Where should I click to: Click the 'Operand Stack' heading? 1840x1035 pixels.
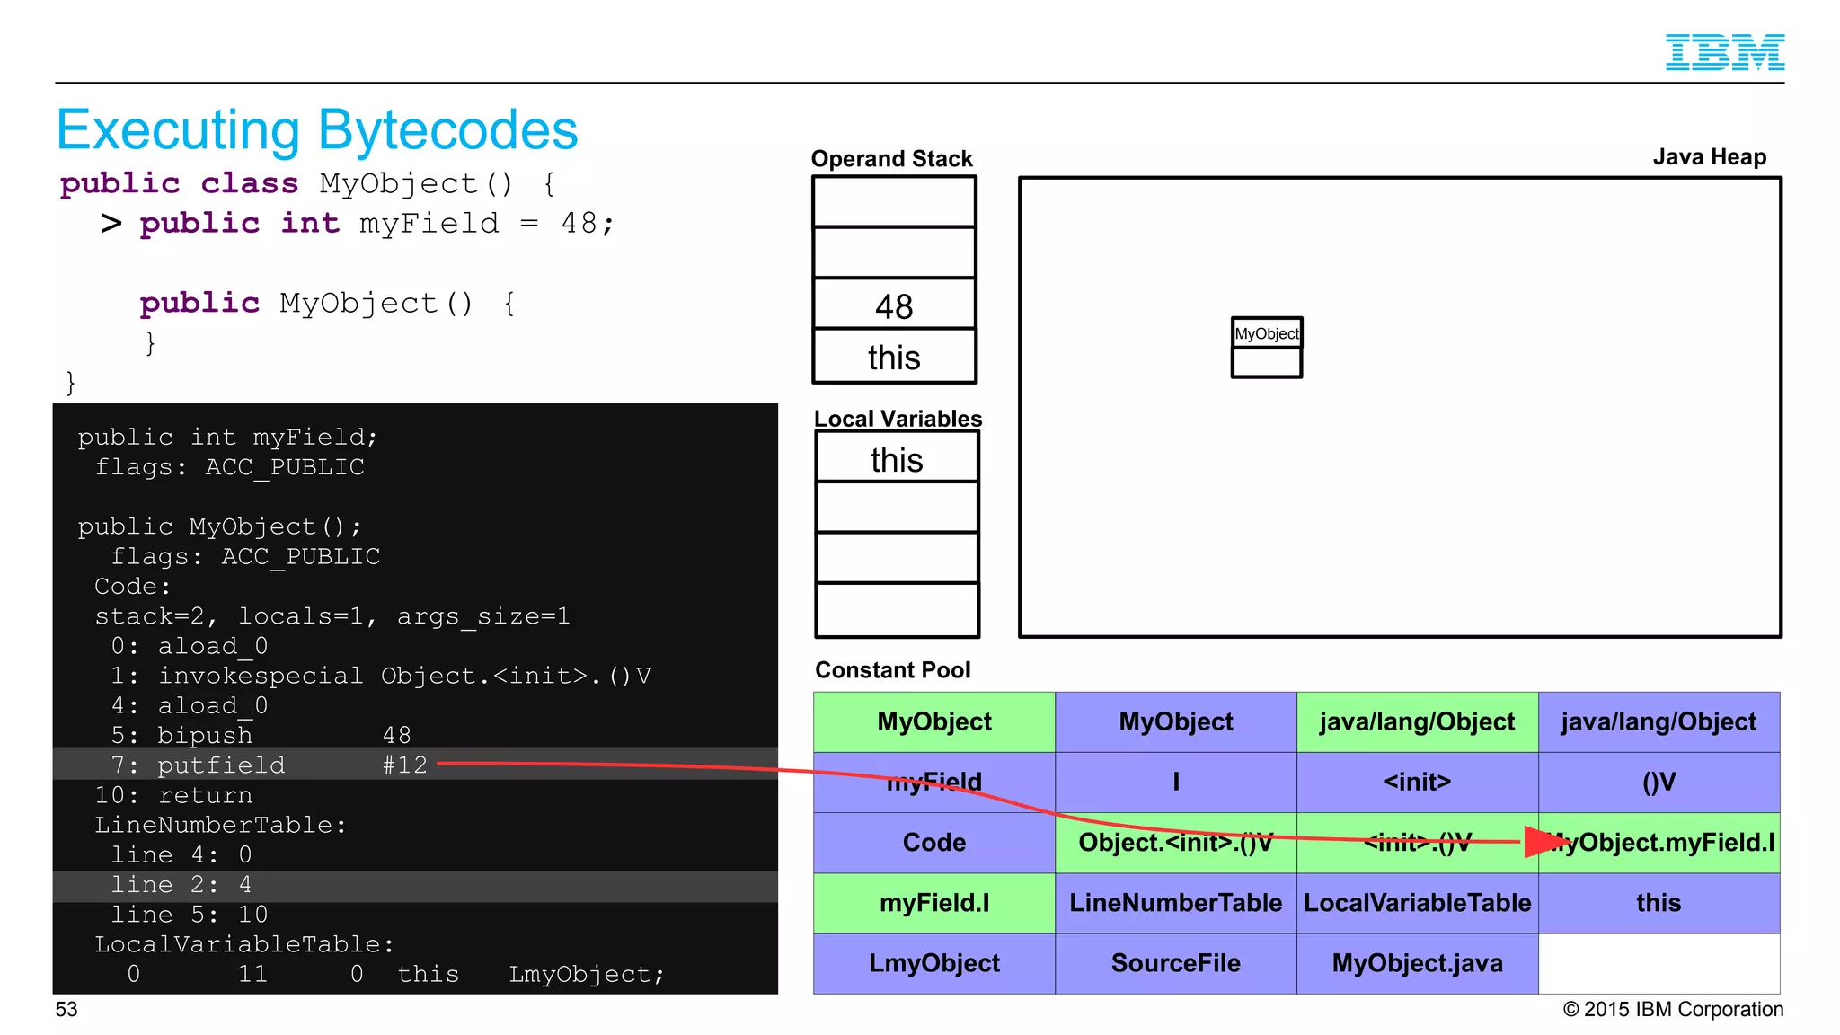click(891, 159)
